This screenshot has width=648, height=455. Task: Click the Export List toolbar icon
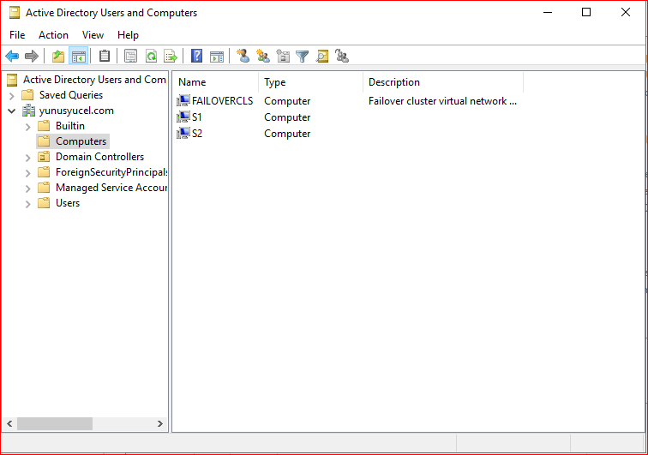[171, 56]
